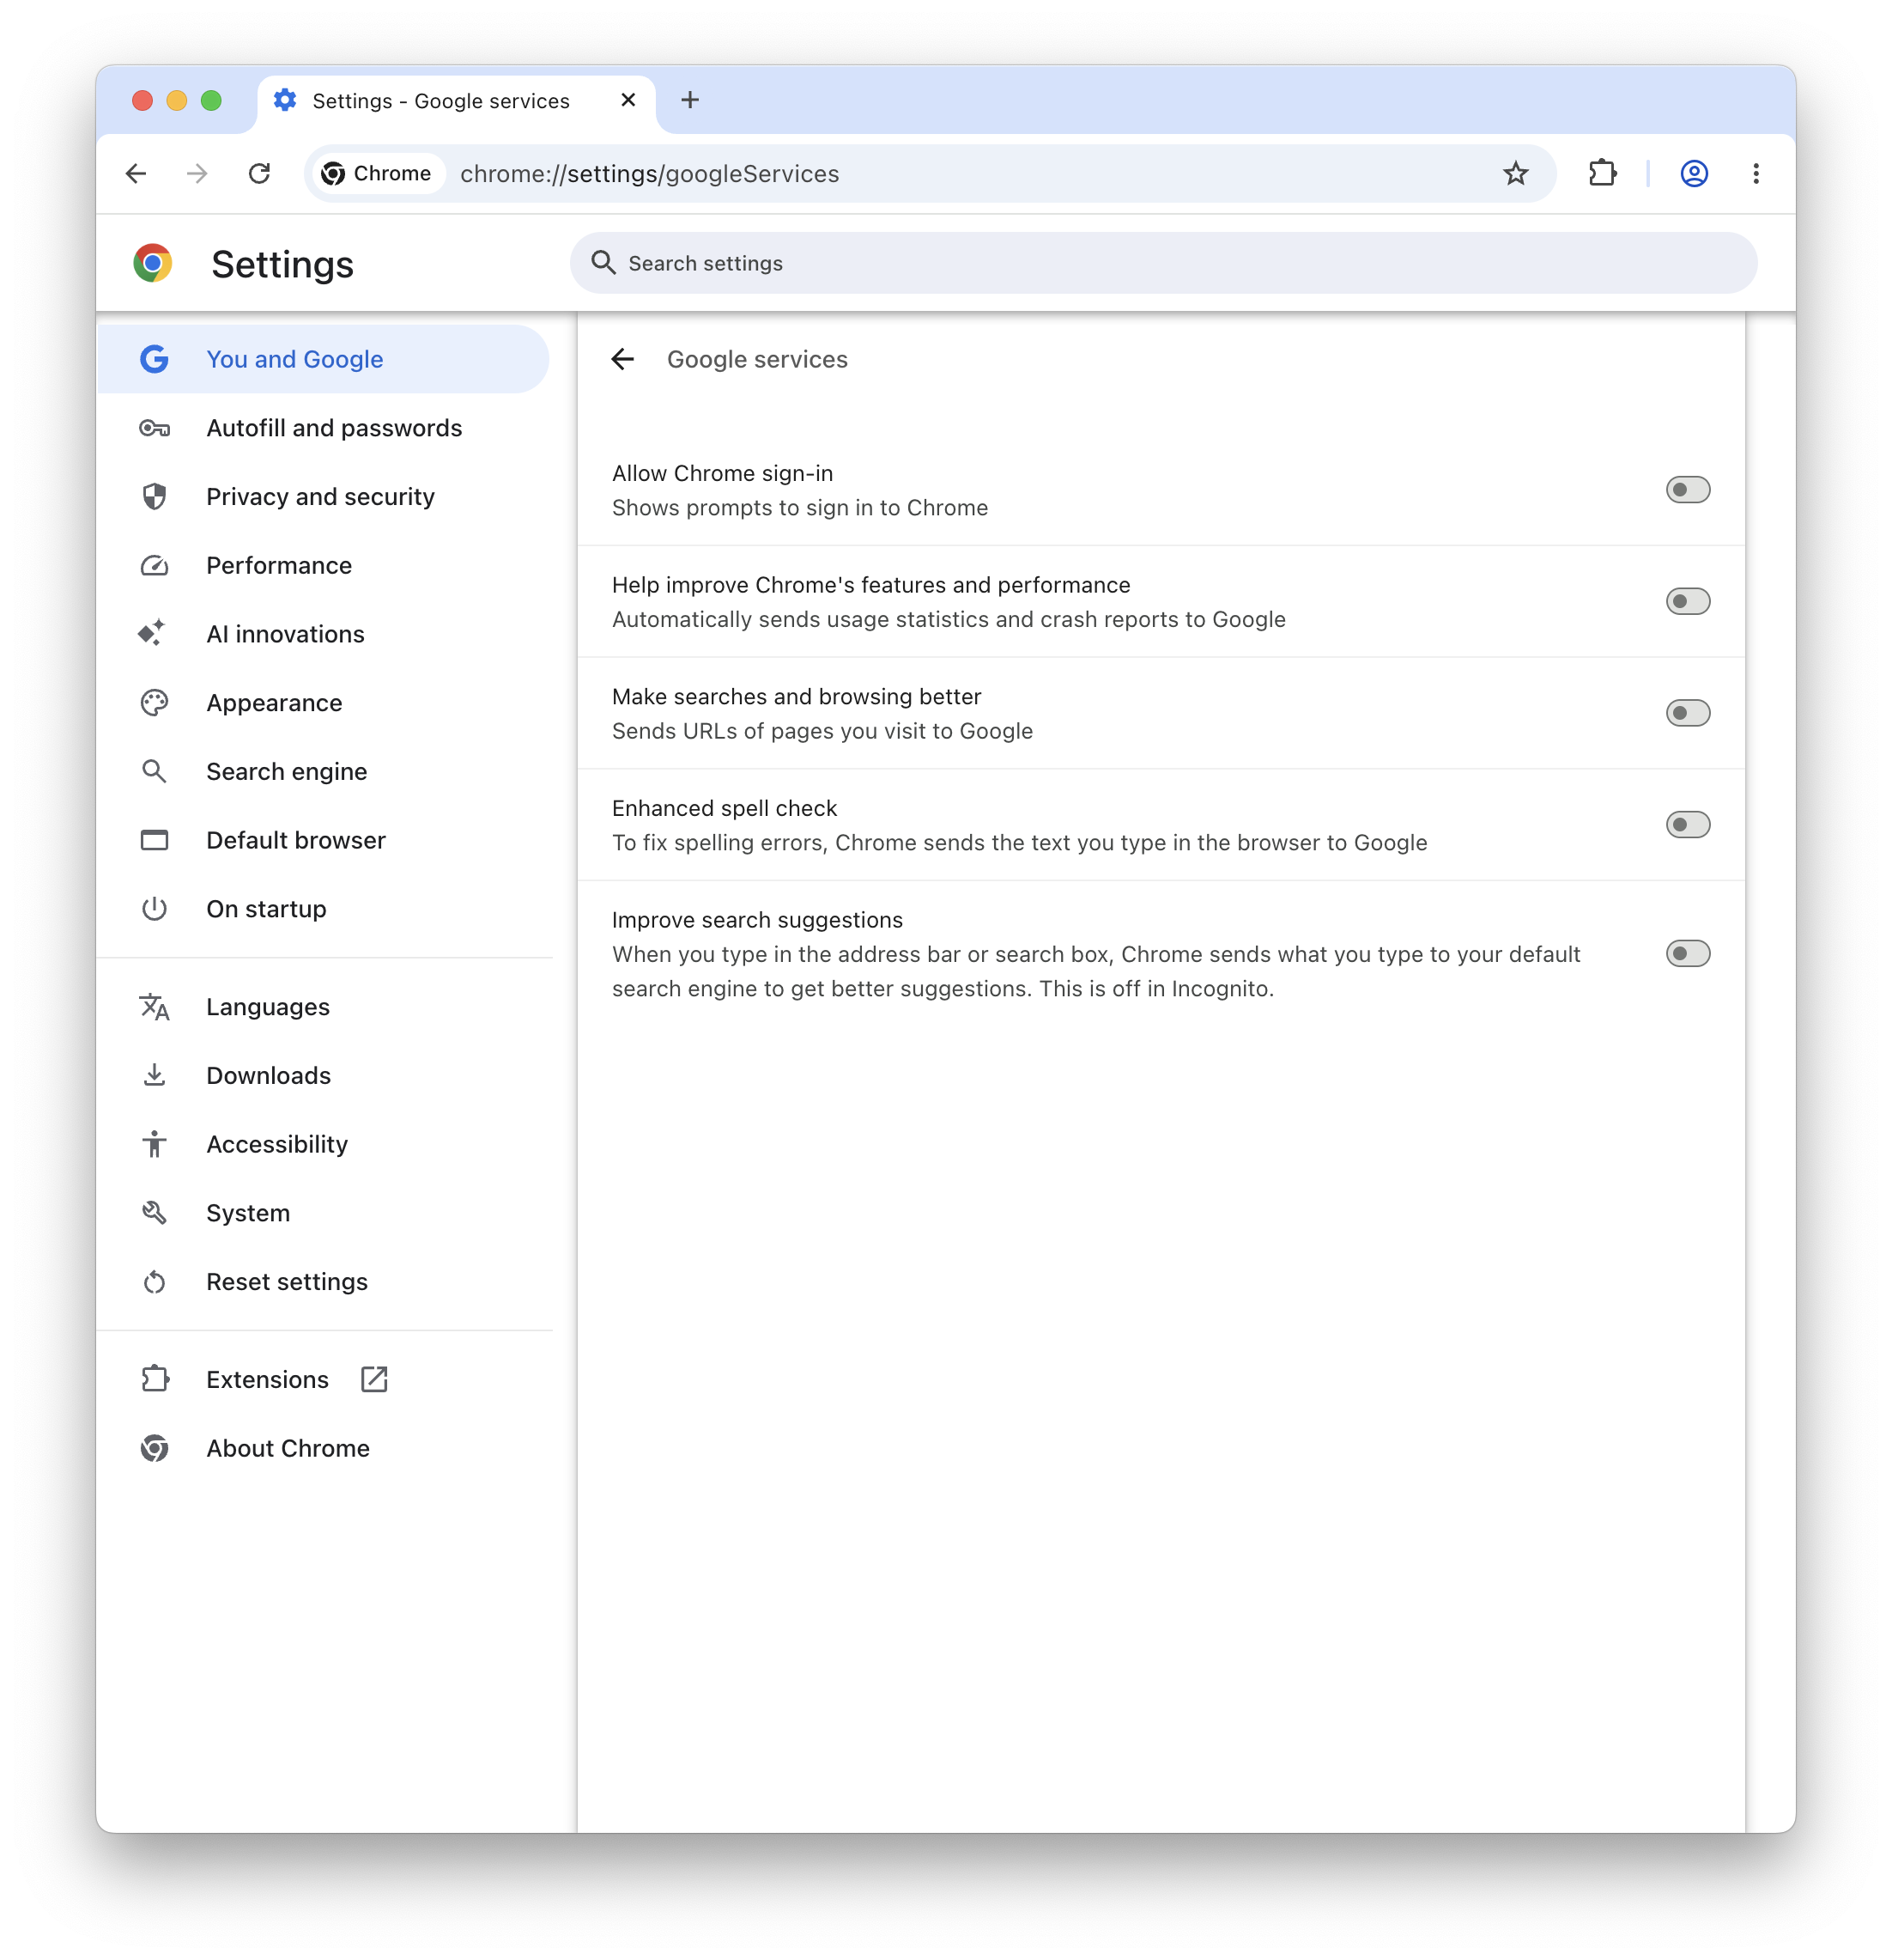Turn on Make searches and browsing better

(1687, 713)
